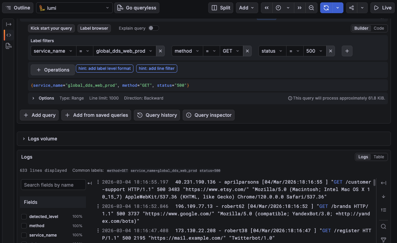The width and height of the screenshot is (397, 243).
Task: Open the lumi data source dropdown
Action: tap(74, 8)
